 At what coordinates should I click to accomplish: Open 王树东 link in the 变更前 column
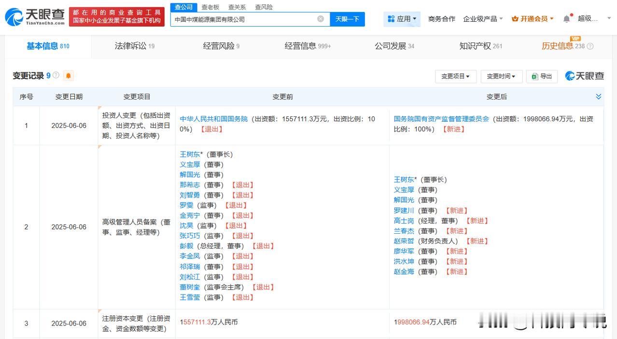[x=190, y=155]
